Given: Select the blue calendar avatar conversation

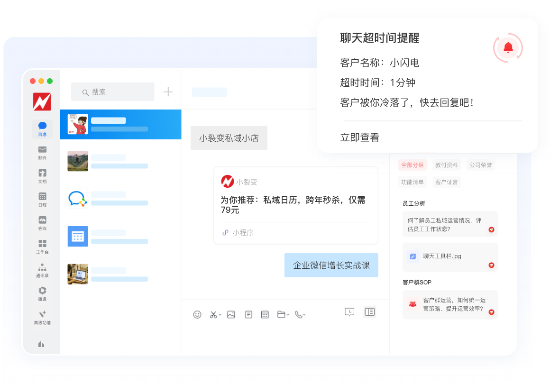Looking at the screenshot, I should [x=120, y=237].
